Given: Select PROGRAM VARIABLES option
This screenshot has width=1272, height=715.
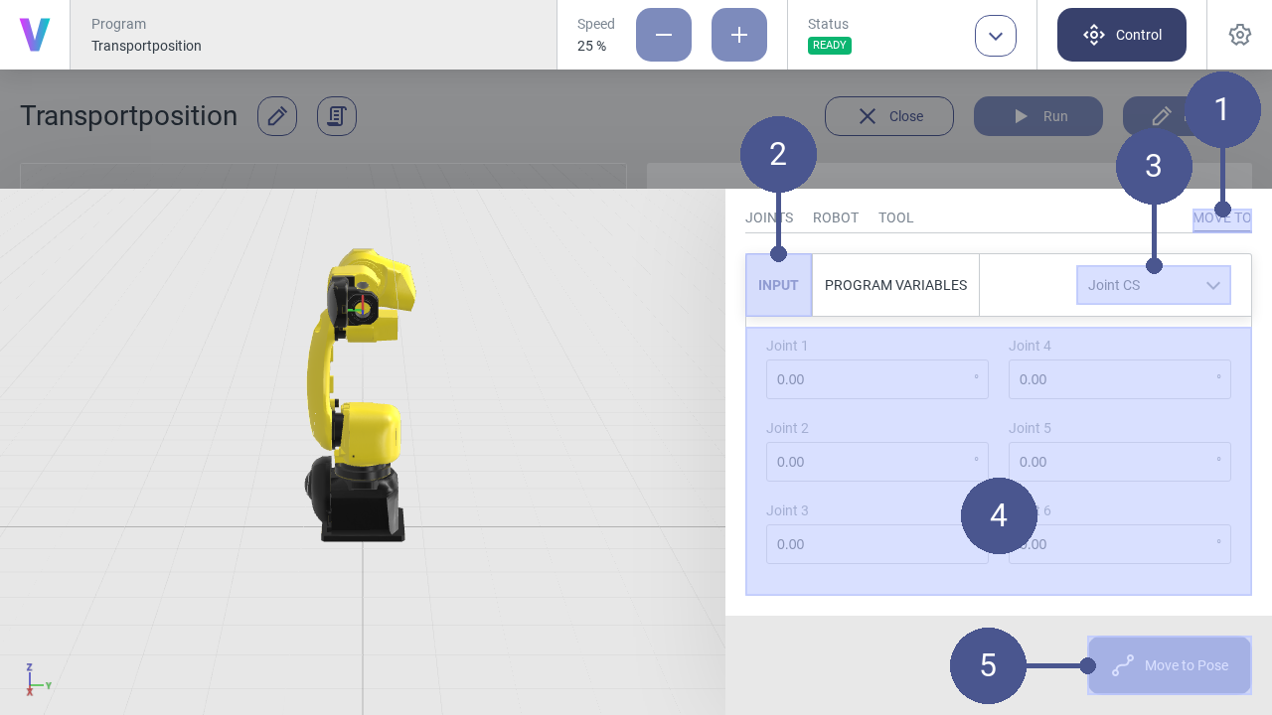Looking at the screenshot, I should pos(895,285).
